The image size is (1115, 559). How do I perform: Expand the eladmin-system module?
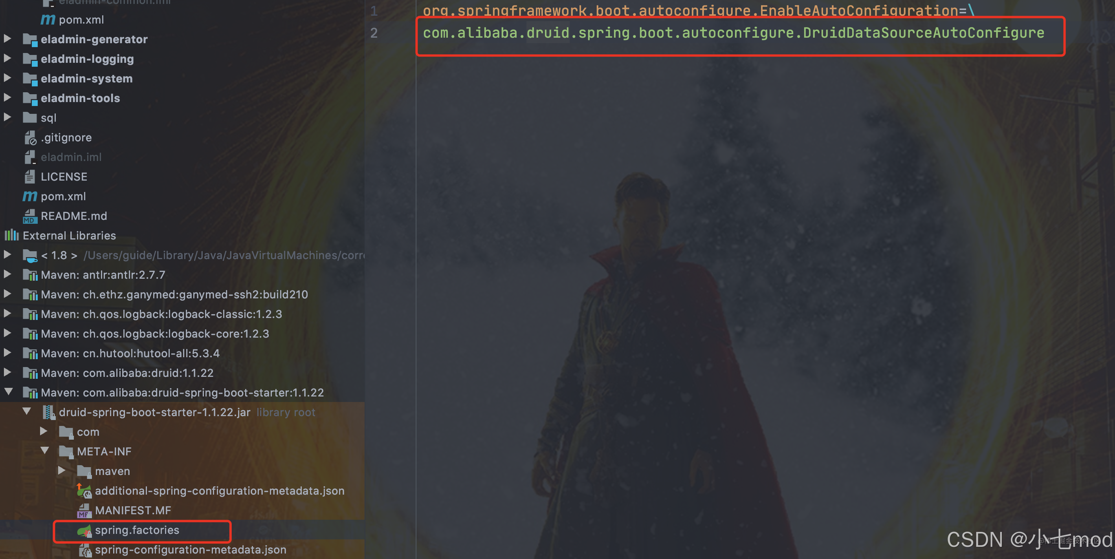(7, 78)
